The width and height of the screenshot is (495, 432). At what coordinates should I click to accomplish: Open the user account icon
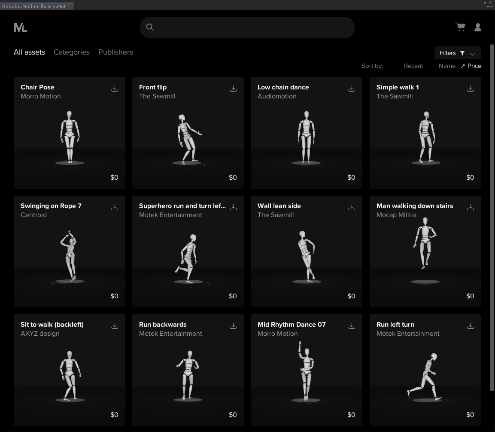tap(478, 27)
